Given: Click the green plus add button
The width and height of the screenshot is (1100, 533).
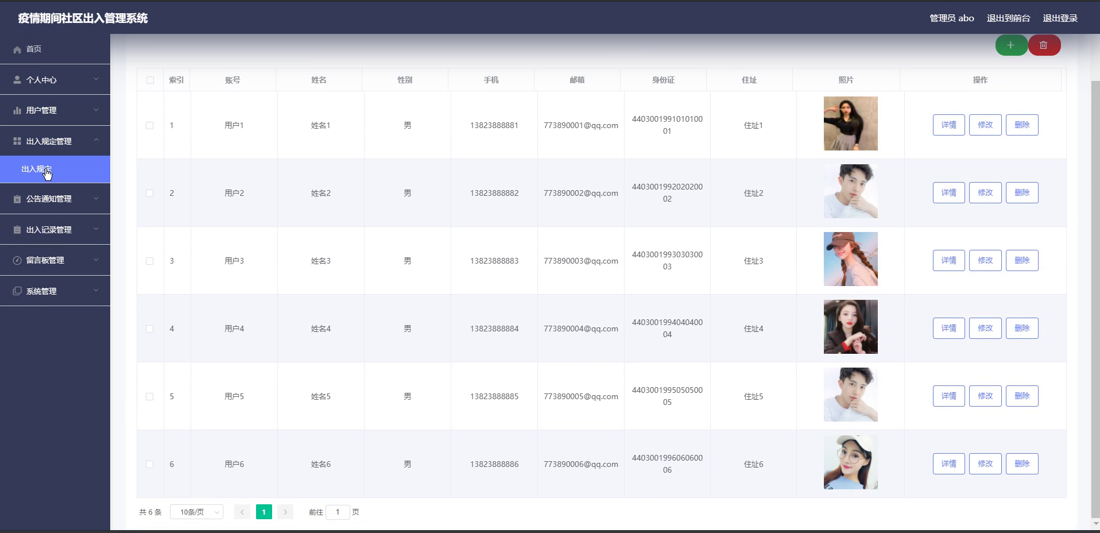Looking at the screenshot, I should [x=1011, y=45].
